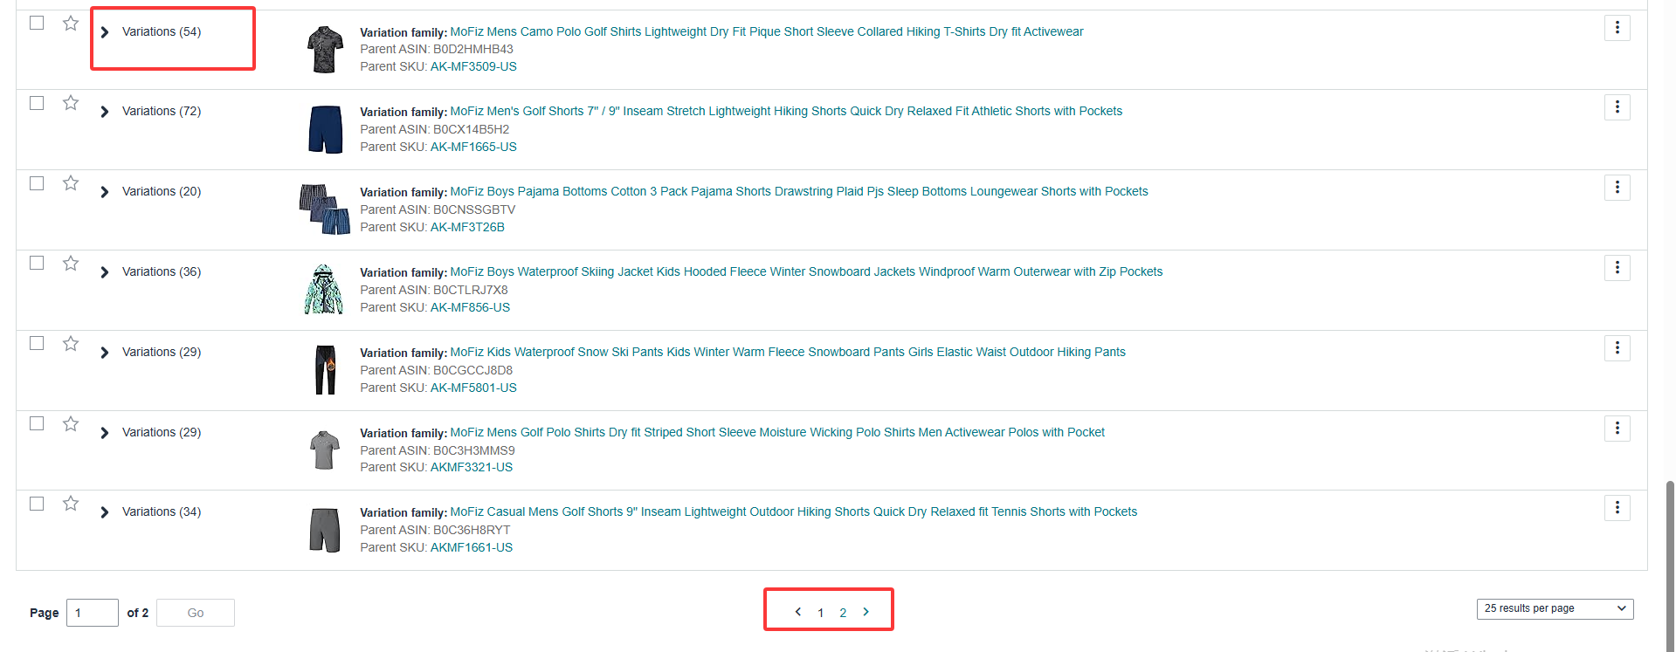Expand Variations (72) row
The image size is (1676, 652).
tap(105, 112)
